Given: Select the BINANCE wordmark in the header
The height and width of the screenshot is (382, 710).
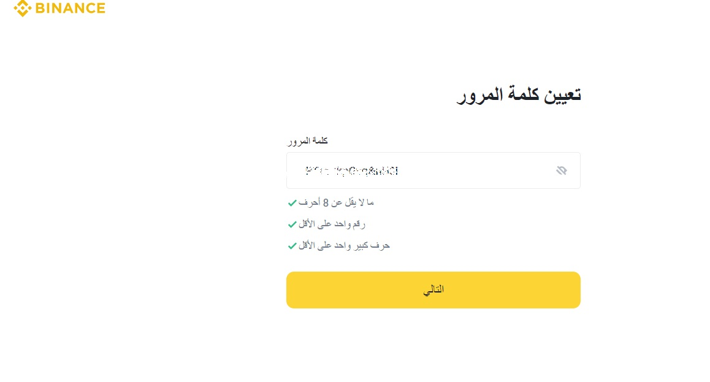Looking at the screenshot, I should coord(69,9).
